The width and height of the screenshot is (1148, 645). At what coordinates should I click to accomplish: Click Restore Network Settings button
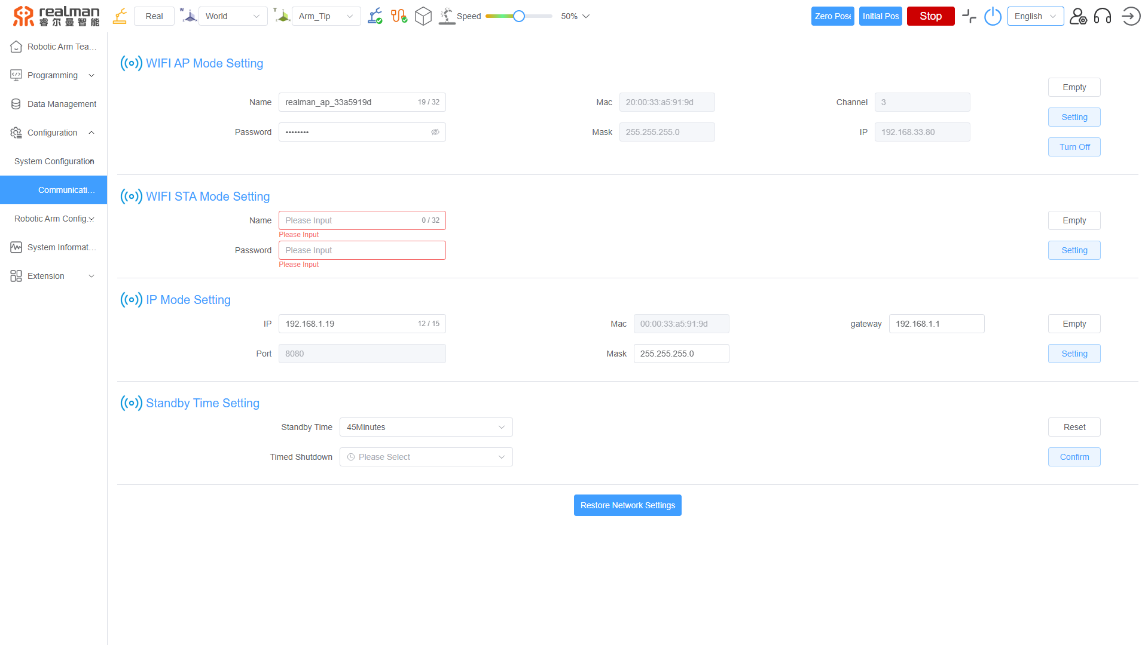tap(627, 505)
